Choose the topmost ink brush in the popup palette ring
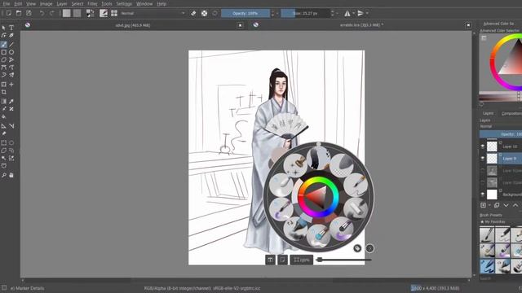This screenshot has width=522, height=293. (318, 158)
